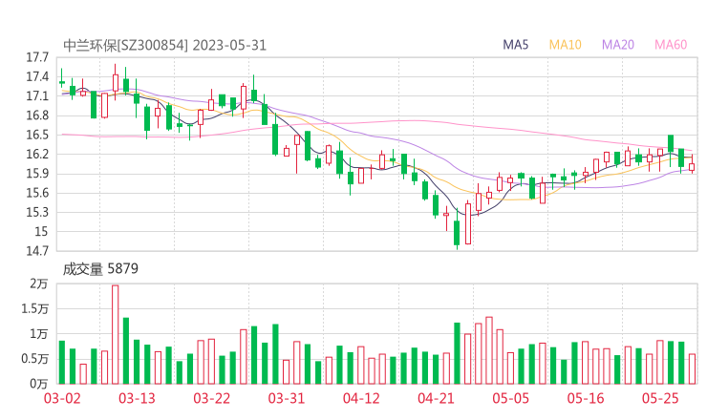
Task: Click the MA10 legend label
Action: (x=565, y=45)
